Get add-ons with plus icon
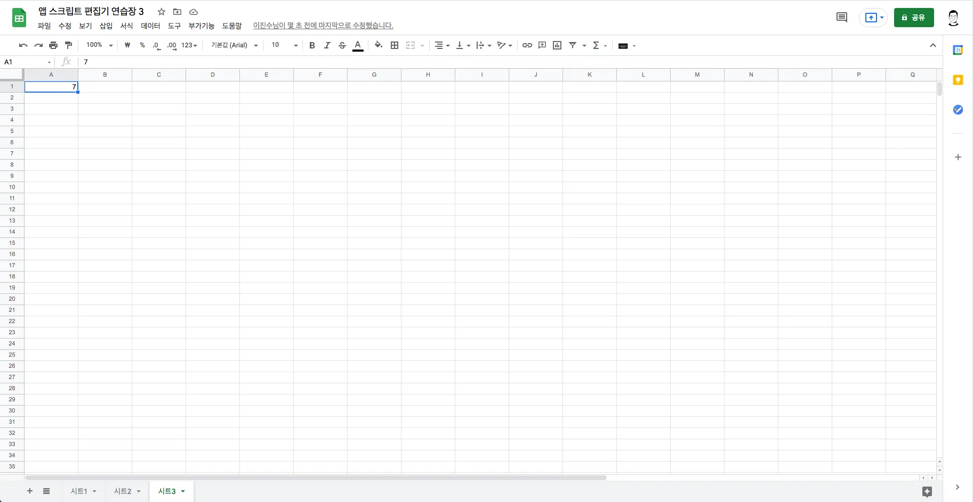Image resolution: width=973 pixels, height=502 pixels. tap(958, 157)
